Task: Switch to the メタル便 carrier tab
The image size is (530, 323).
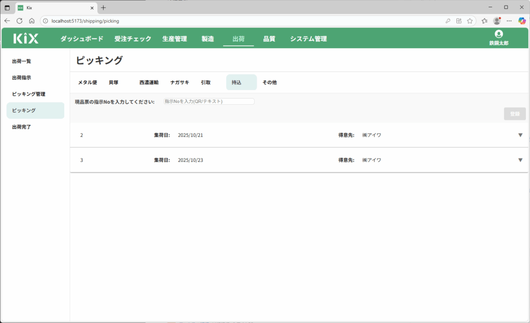Action: point(87,82)
